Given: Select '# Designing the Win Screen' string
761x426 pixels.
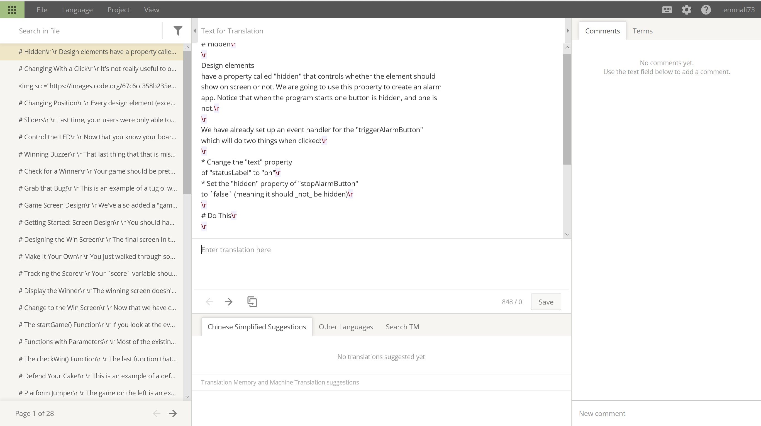Looking at the screenshot, I should pyautogui.click(x=92, y=239).
